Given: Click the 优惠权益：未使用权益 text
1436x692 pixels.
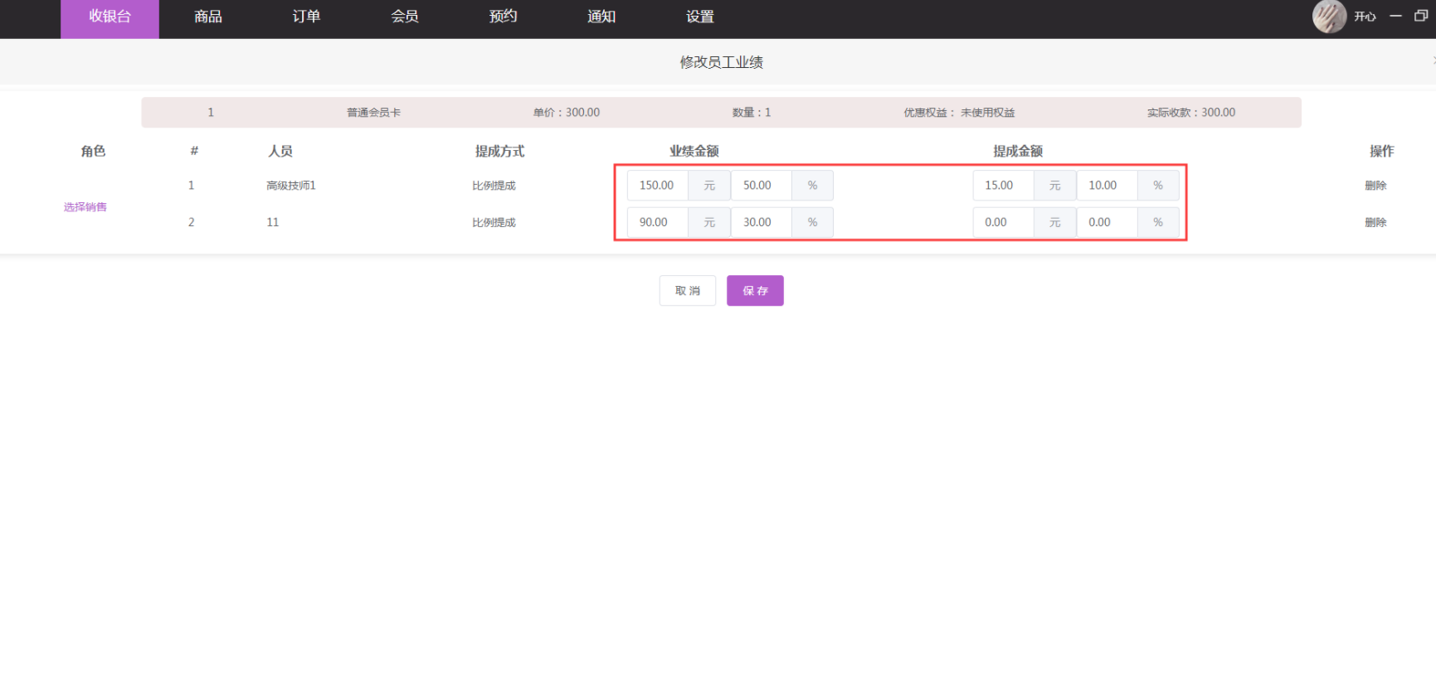Looking at the screenshot, I should [959, 113].
